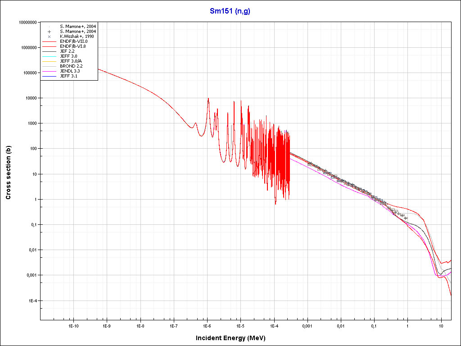Select the JEFF 3.0/A legend label
Image resolution: width=461 pixels, height=346 pixels.
click(71, 61)
